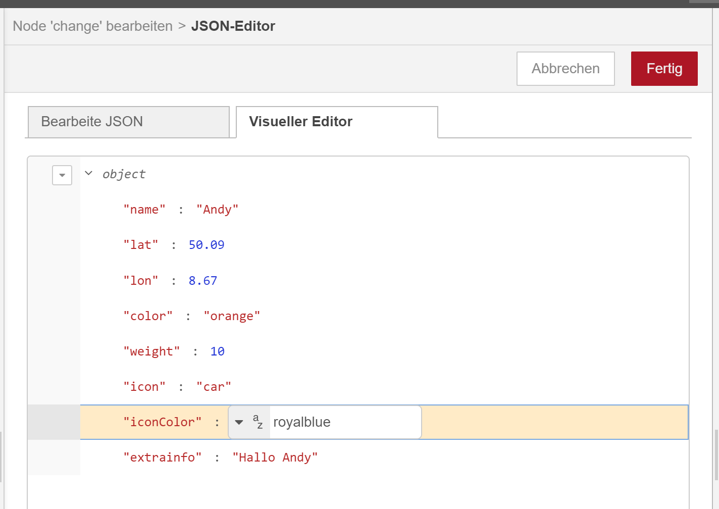Select the "name" key
The height and width of the screenshot is (509, 719).
point(144,210)
